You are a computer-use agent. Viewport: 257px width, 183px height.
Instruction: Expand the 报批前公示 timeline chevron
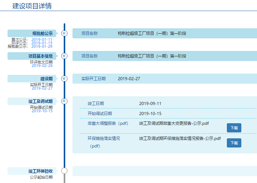click(x=64, y=33)
